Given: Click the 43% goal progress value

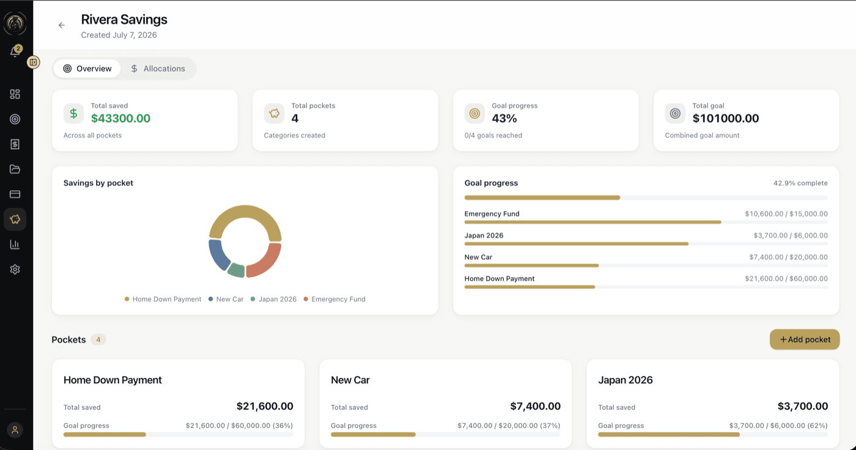Looking at the screenshot, I should (x=504, y=119).
